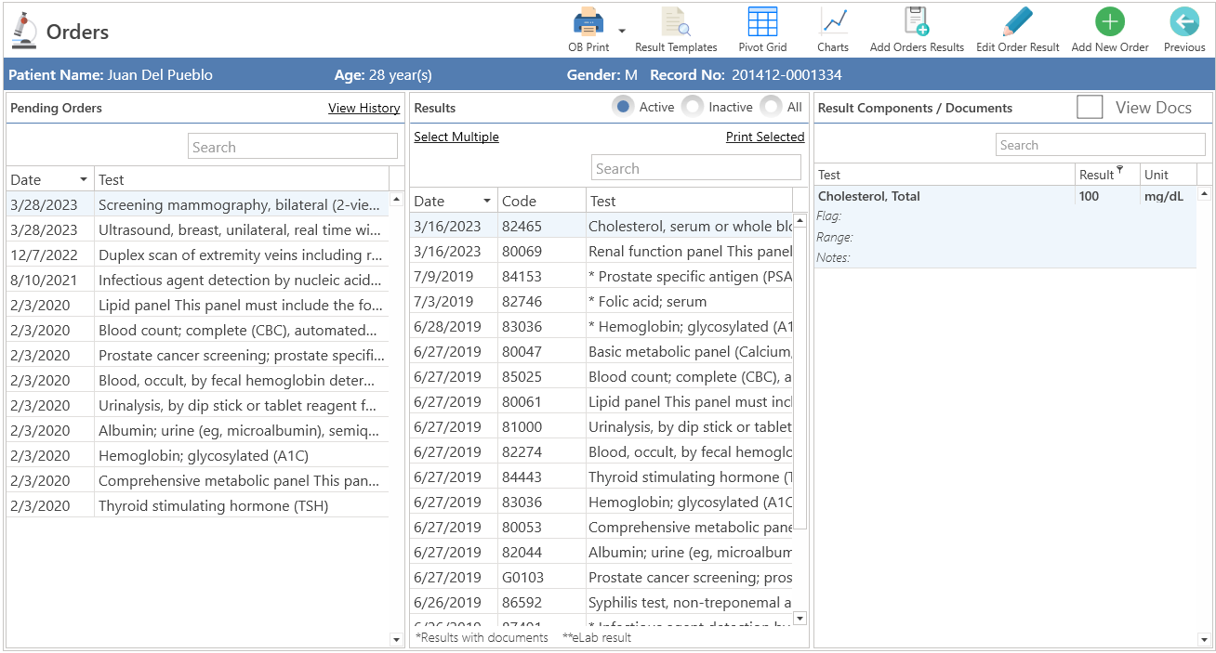This screenshot has height=653, width=1216.
Task: Select Folic acid; serum result 82746
Action: (x=601, y=301)
